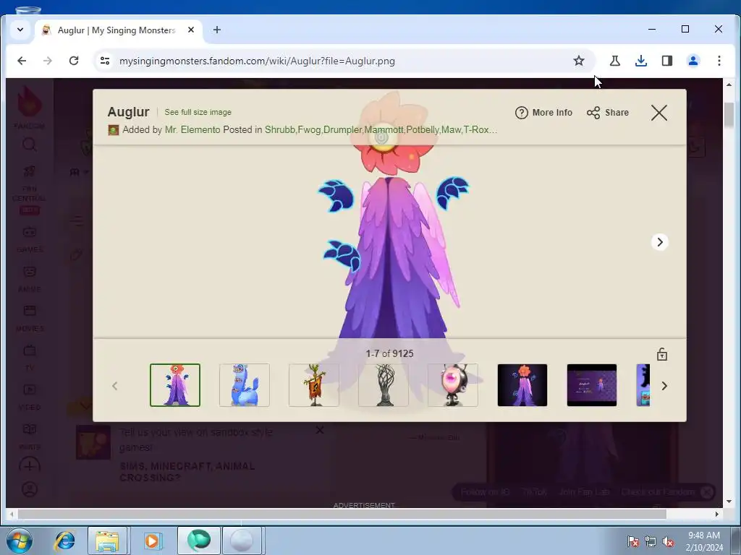Click the start a wiki plus icon
Viewport: 741px width, 555px height.
click(29, 466)
